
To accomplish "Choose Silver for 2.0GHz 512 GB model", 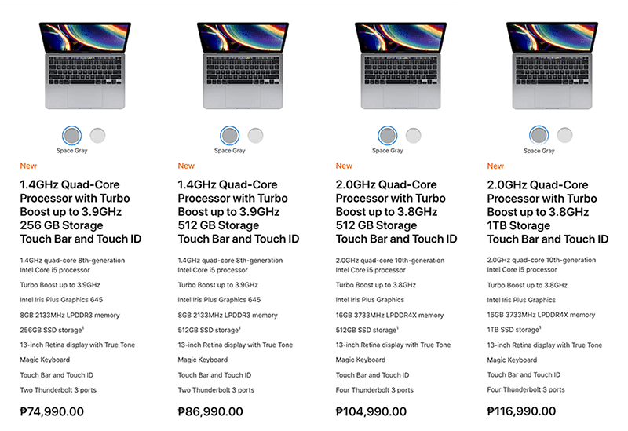I will [x=413, y=135].
